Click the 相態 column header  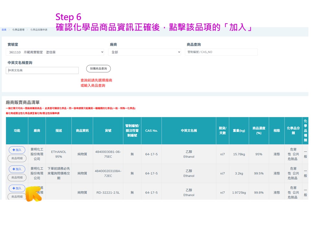point(277,130)
